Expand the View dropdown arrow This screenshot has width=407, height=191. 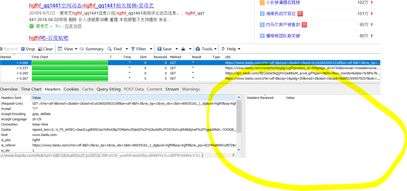click(x=76, y=49)
